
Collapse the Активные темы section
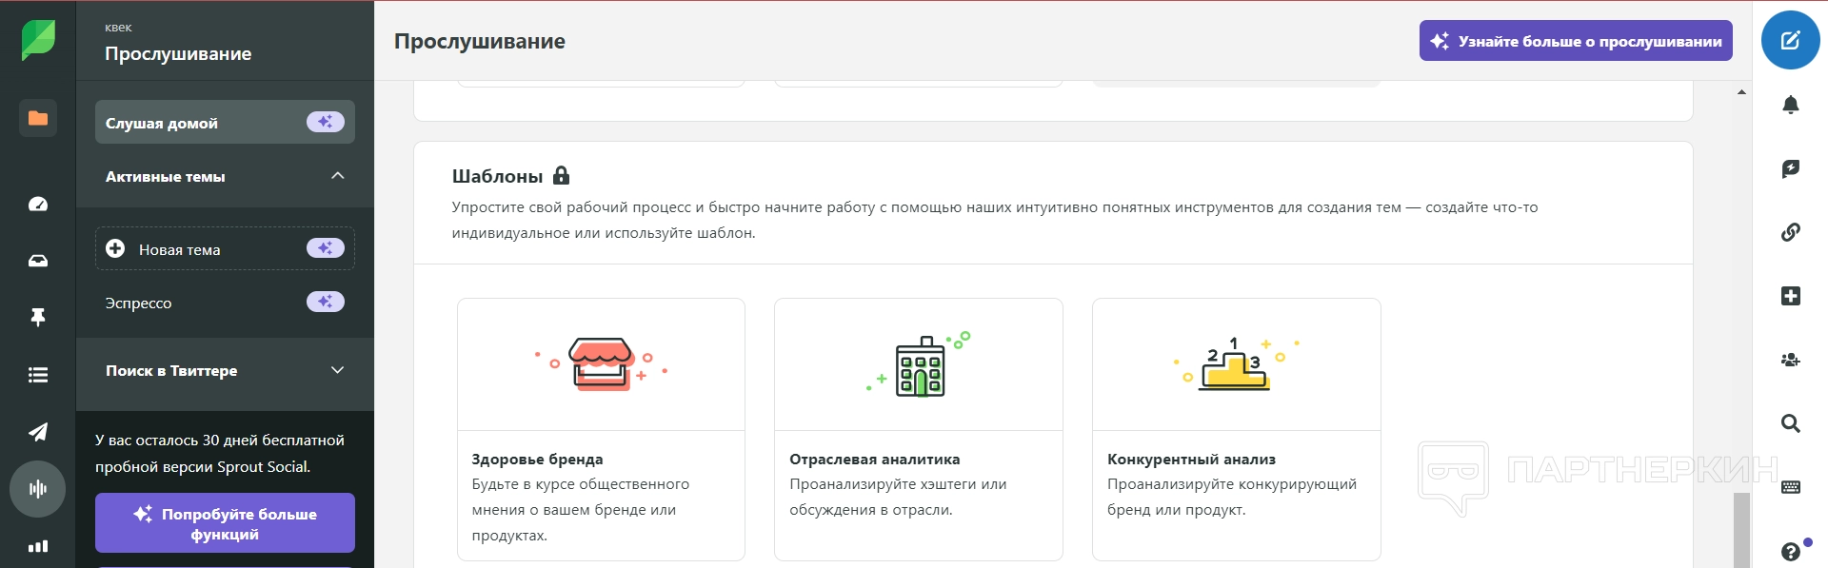[x=337, y=176]
